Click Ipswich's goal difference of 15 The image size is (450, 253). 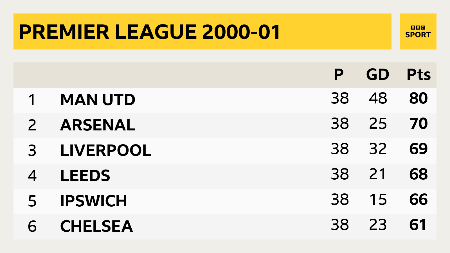(378, 200)
